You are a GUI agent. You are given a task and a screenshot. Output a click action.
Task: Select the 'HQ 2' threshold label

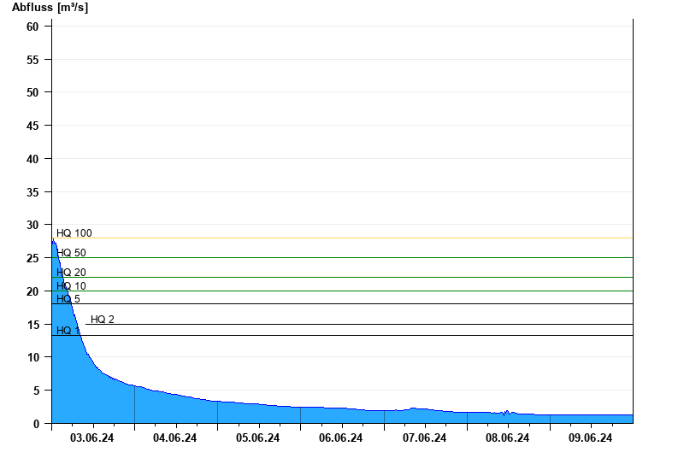coord(102,319)
